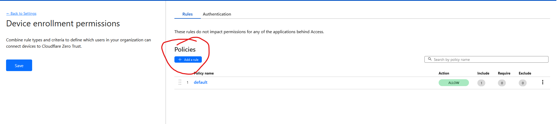This screenshot has height=124, width=558.
Task: Switch to the Rules tab
Action: click(x=187, y=14)
